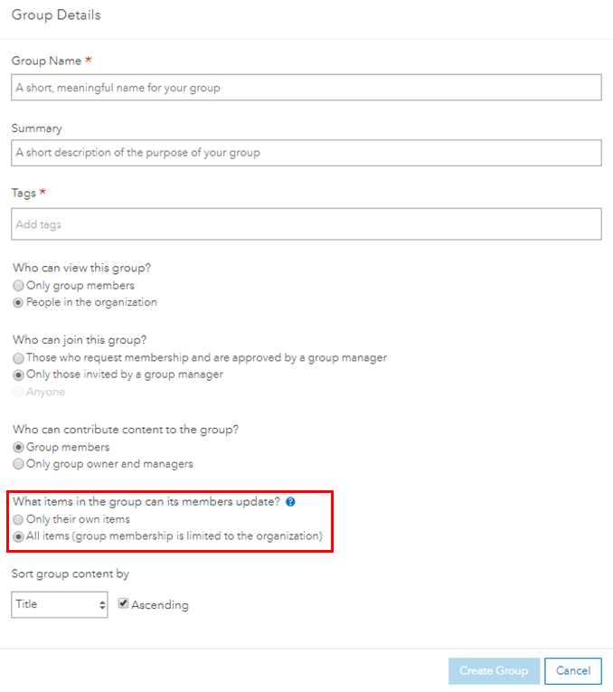
Task: Click the Group Details heading
Action: point(56,15)
